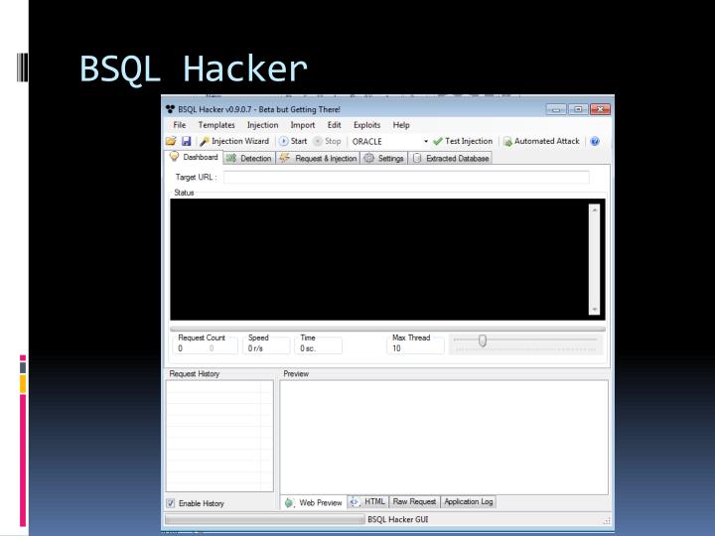Image resolution: width=715 pixels, height=536 pixels.
Task: Click the Save floppy disk icon
Action: [186, 141]
